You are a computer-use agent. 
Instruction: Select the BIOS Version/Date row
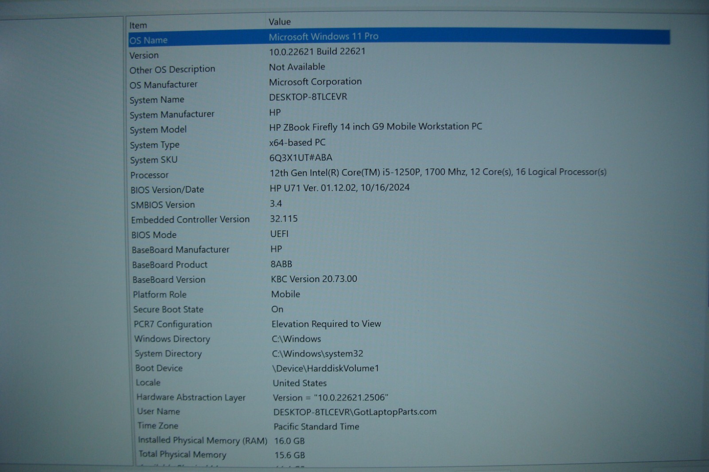pyautogui.click(x=167, y=190)
